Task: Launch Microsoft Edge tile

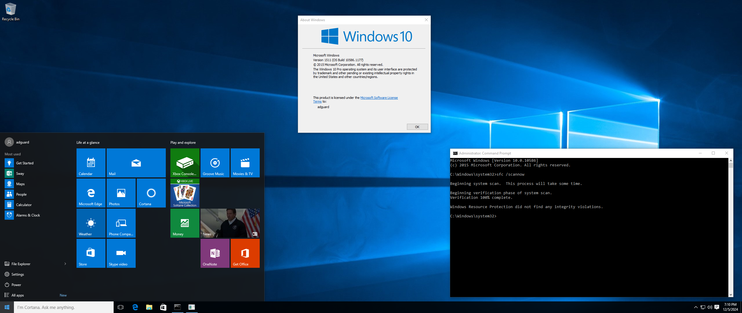Action: pos(91,193)
